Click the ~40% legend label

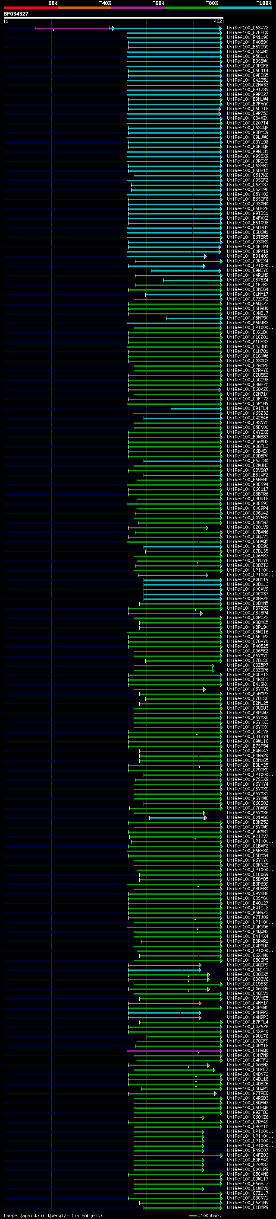pos(105,3)
